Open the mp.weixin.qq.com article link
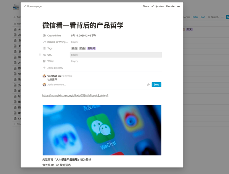Image resolution: width=229 pixels, height=174 pixels. [75, 96]
